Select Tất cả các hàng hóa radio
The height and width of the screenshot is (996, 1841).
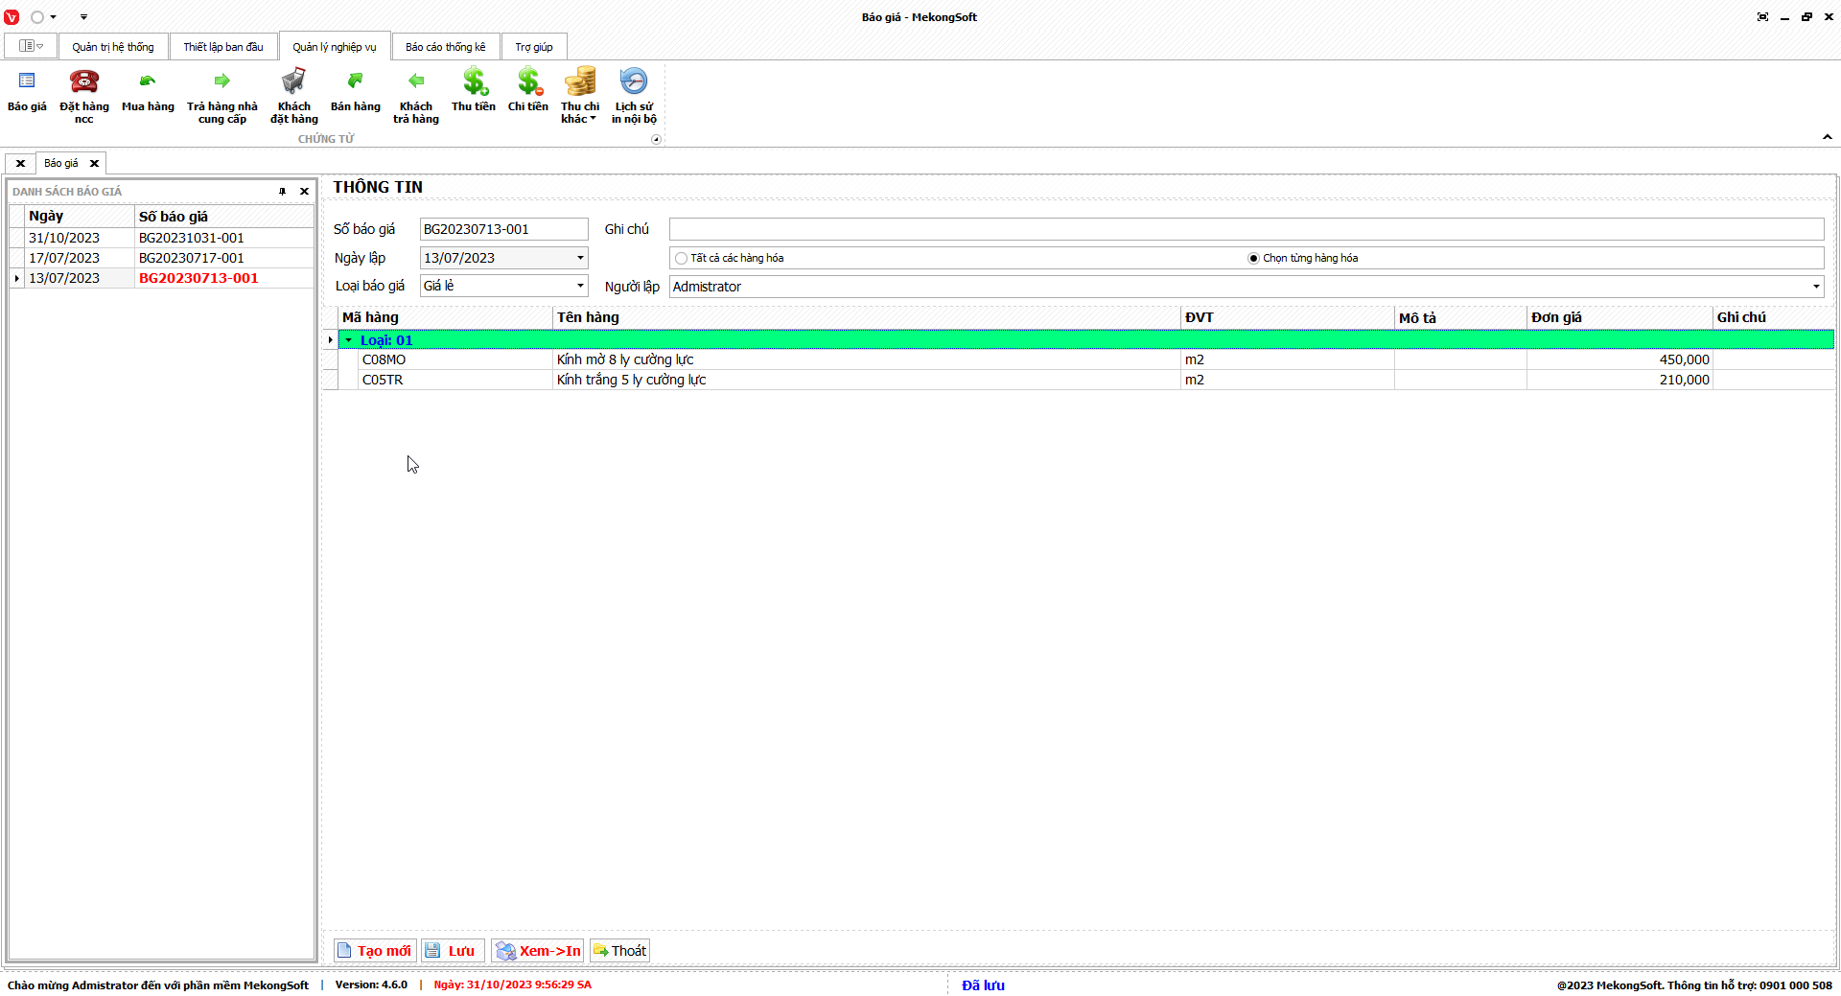(x=682, y=259)
